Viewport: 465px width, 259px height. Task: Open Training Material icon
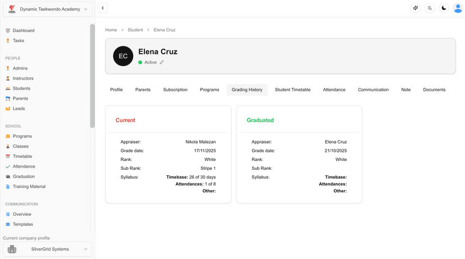(8, 187)
